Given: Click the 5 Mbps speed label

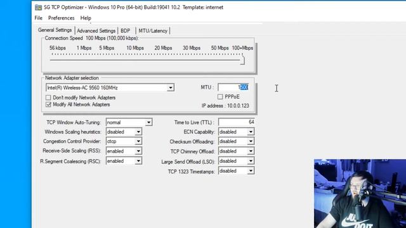Looking at the screenshot, I should 107,48.
